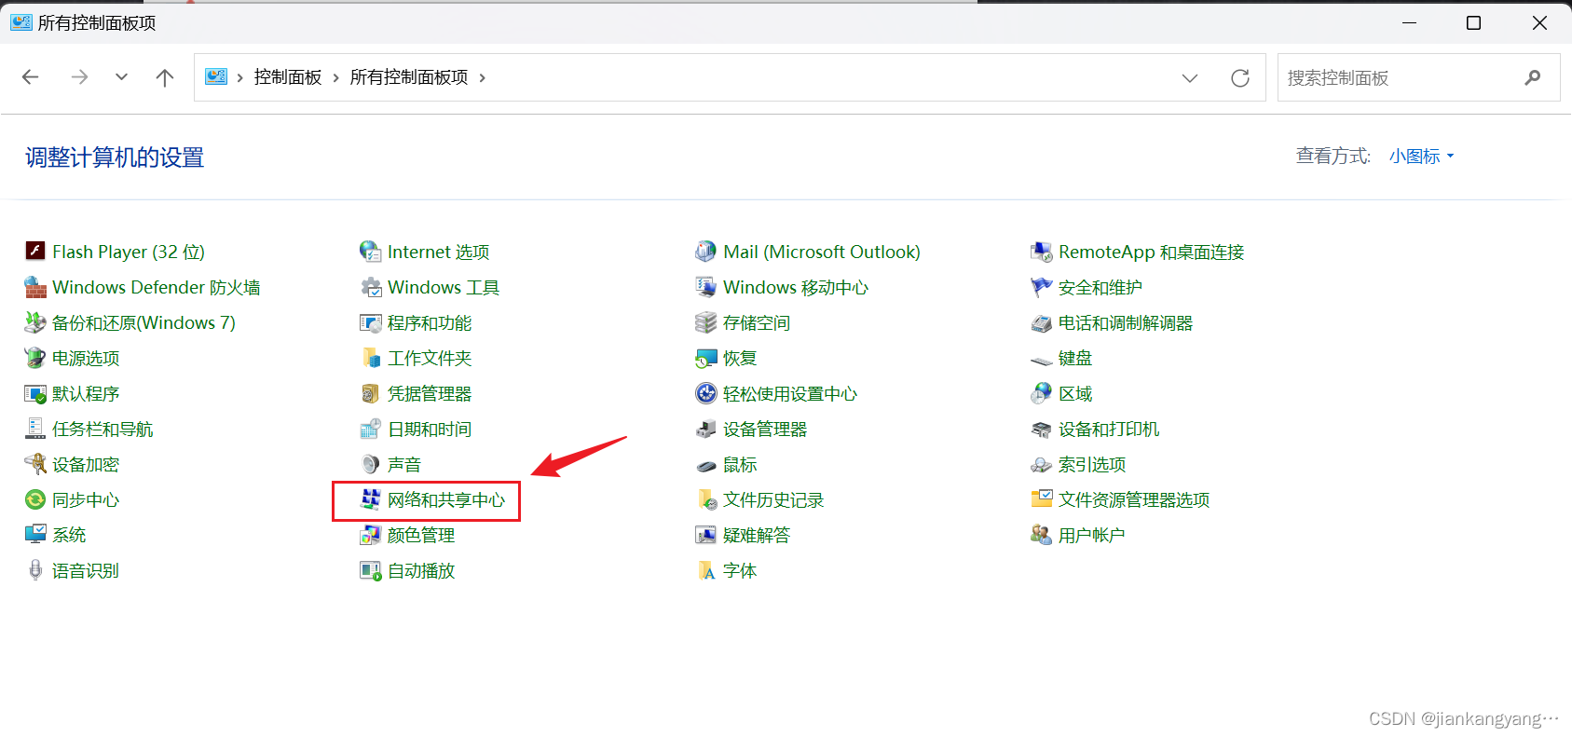Click the 网络和共享中心 network icon
Image resolution: width=1572 pixels, height=737 pixels.
tap(371, 499)
